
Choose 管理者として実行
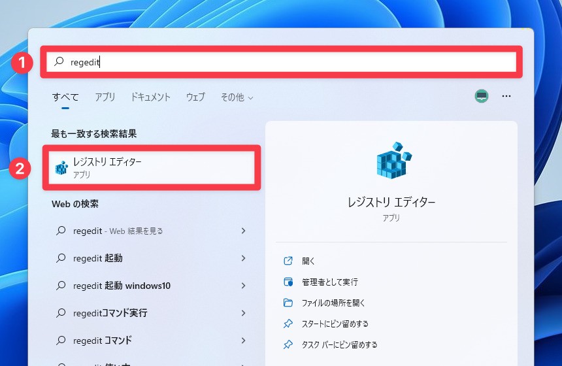point(330,282)
